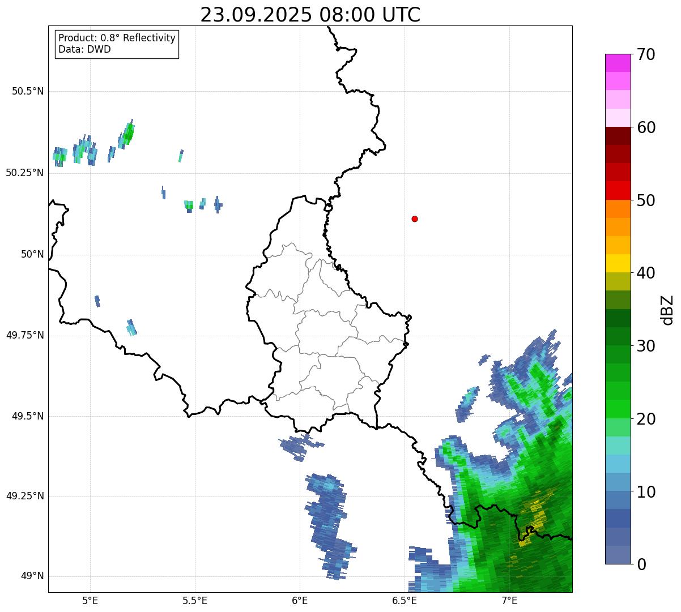Viewport: 681px width, 612px height.
Task: Click the 5°E longitude label
Action: tap(90, 601)
